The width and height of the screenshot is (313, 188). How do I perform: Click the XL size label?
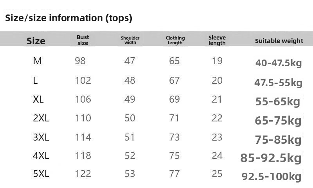tap(38, 99)
